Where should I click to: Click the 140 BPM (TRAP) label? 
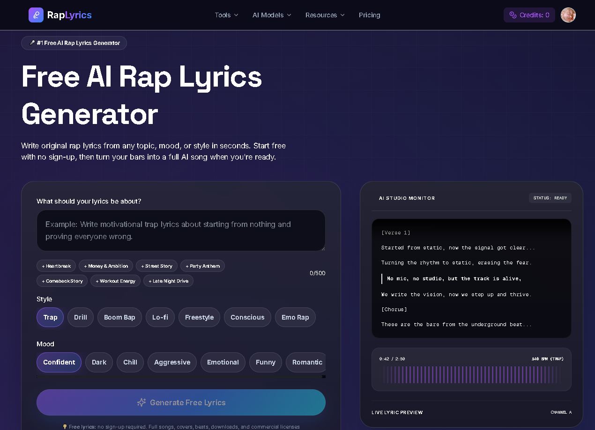click(x=548, y=359)
